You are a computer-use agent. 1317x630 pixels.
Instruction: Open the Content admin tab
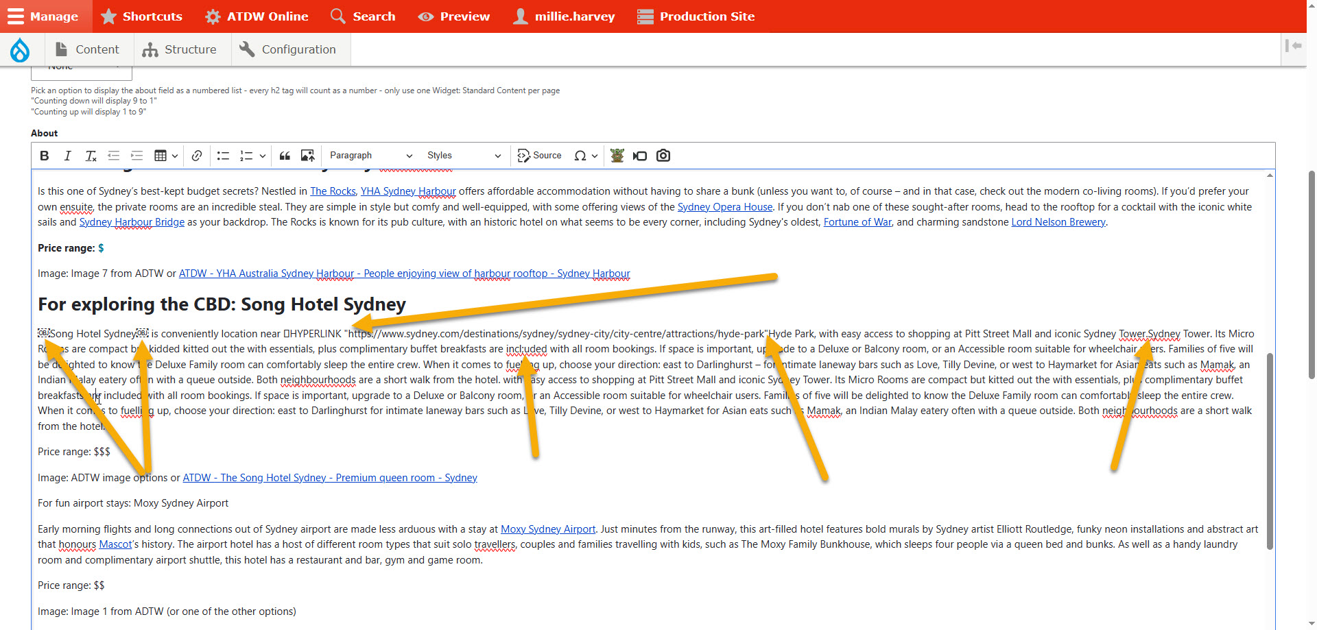click(87, 49)
